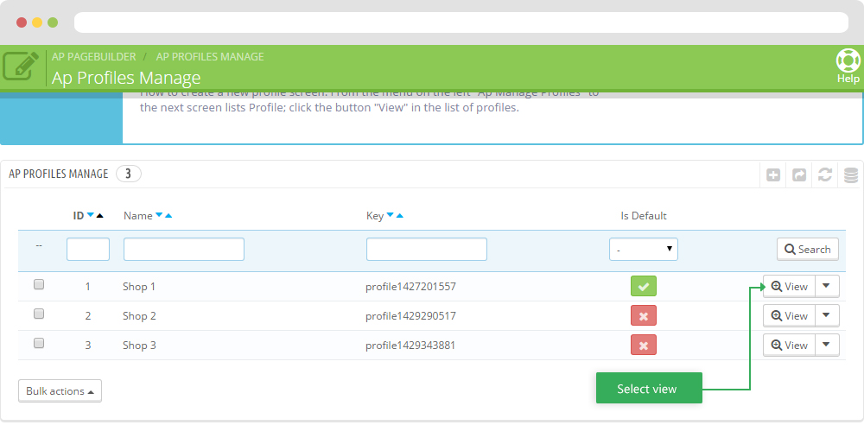
Task: Open the Bulk actions dropdown menu
Action: 60,391
